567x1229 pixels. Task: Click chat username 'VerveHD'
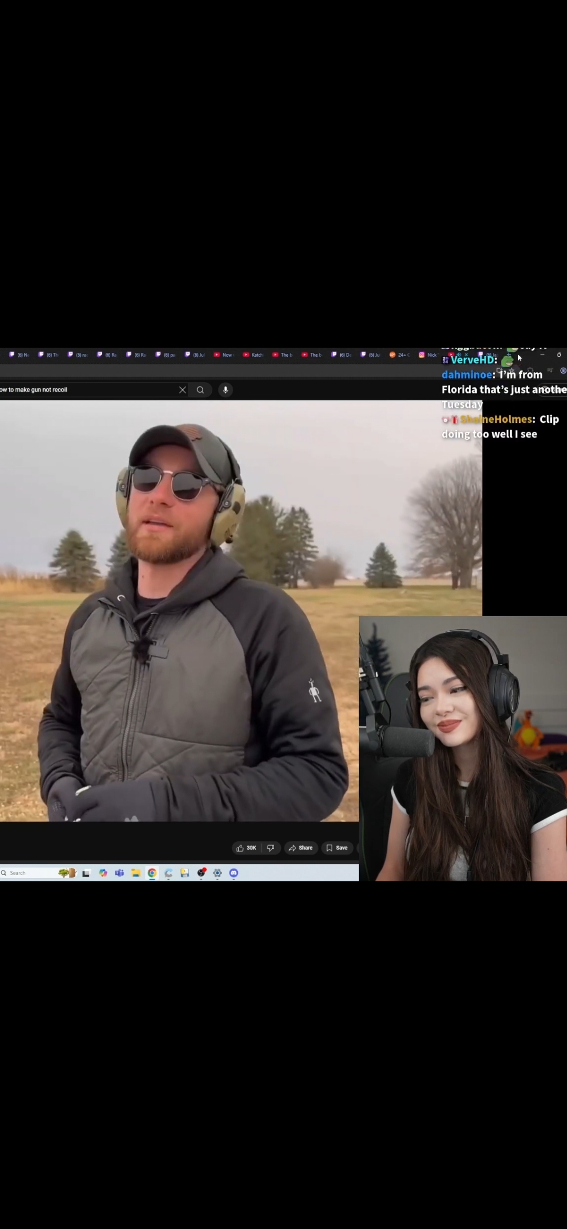pyautogui.click(x=472, y=360)
